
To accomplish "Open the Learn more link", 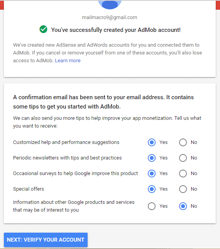I will 68,61.
